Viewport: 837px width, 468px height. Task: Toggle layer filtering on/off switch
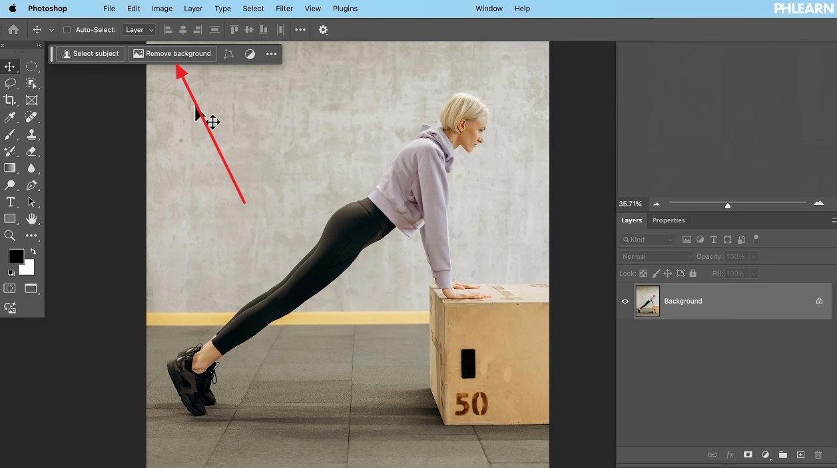[x=756, y=238]
